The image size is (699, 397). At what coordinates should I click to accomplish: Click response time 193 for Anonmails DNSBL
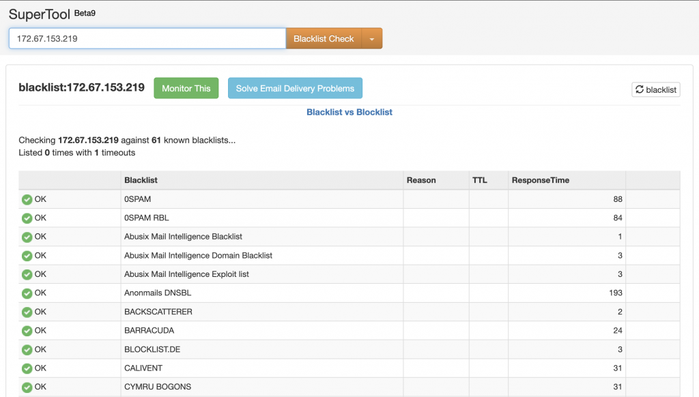point(615,293)
